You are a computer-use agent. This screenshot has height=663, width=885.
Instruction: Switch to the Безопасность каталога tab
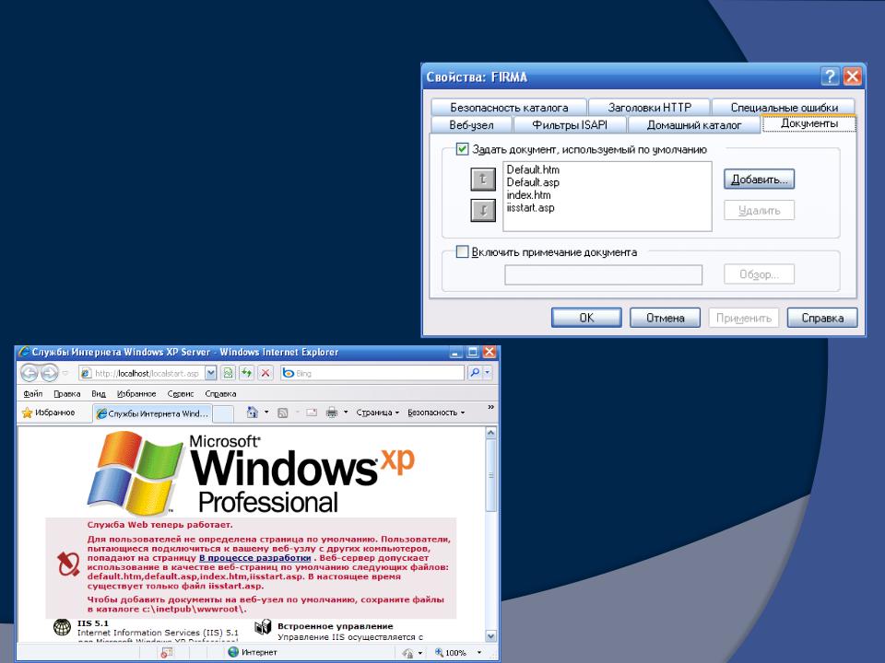tap(509, 107)
